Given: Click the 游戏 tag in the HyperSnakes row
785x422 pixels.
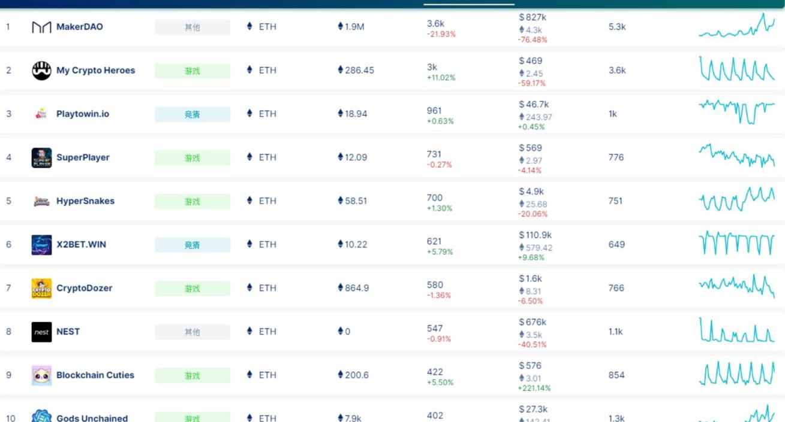Looking at the screenshot, I should click(x=193, y=202).
